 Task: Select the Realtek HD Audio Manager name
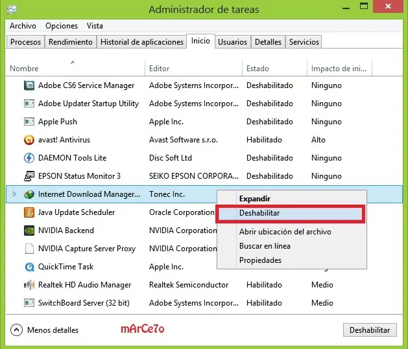coord(84,285)
